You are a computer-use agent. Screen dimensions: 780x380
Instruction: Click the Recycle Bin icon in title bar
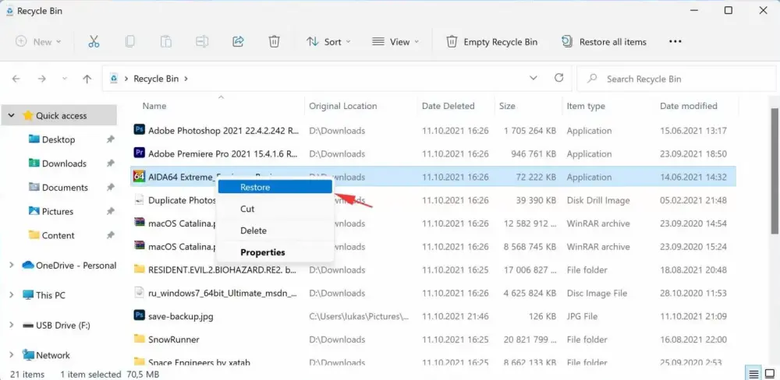9,10
